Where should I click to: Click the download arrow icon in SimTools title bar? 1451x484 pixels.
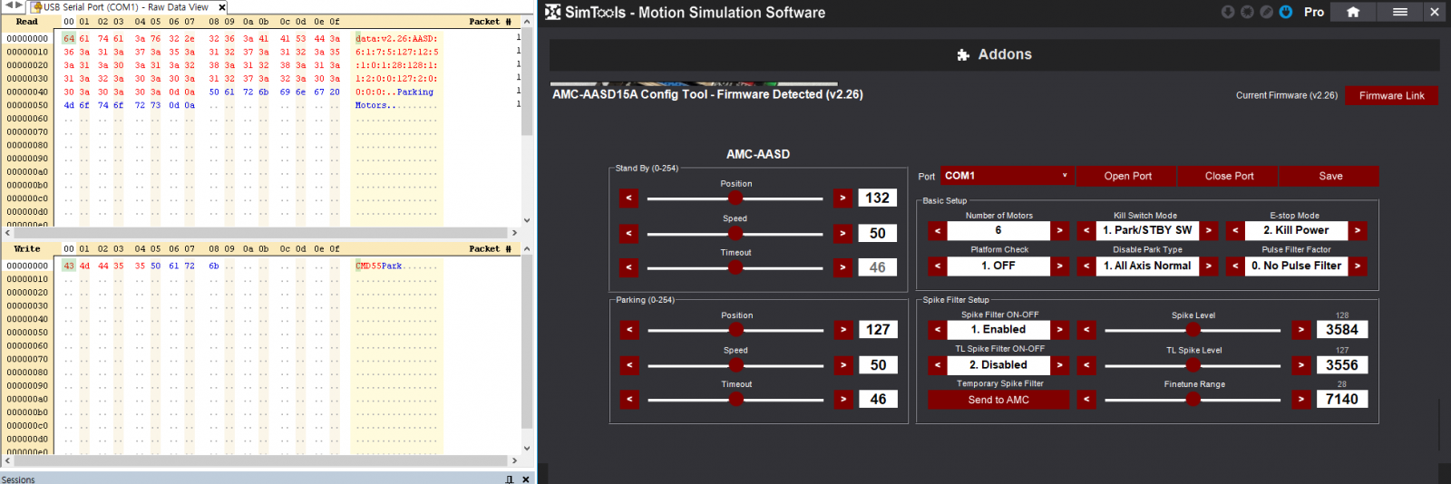point(1228,12)
